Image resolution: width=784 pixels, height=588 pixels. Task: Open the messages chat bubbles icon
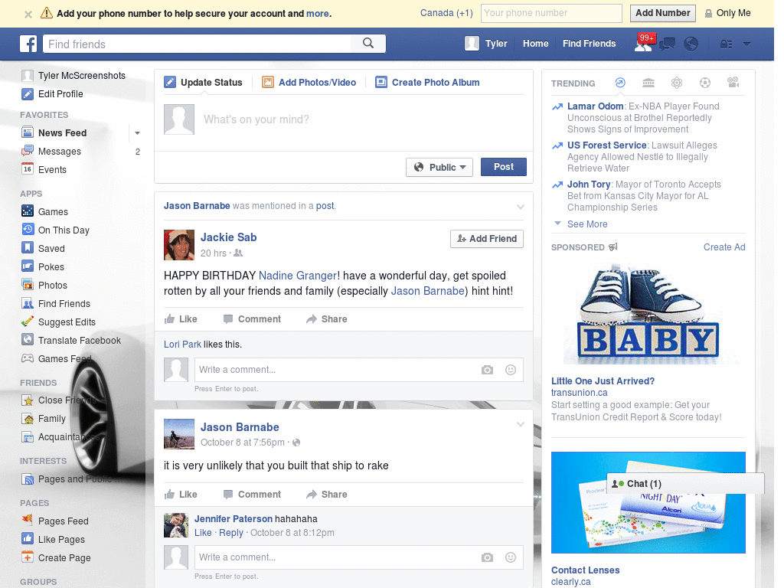pos(667,44)
